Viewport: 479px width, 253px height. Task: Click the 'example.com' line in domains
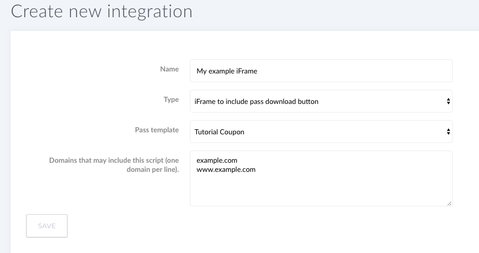[217, 160]
